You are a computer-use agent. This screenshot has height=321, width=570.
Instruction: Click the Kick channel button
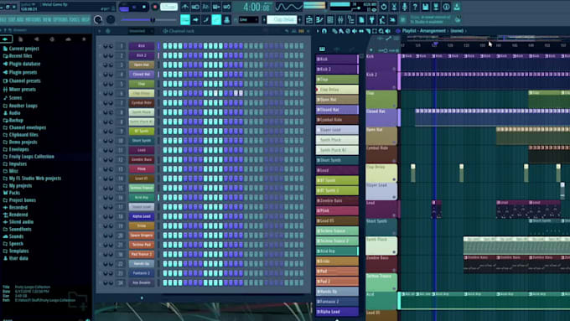point(142,46)
